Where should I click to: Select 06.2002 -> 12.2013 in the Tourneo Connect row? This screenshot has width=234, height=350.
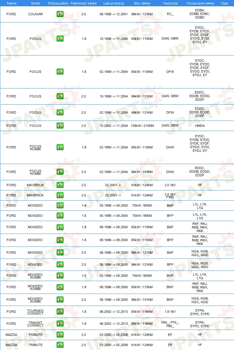113,312
